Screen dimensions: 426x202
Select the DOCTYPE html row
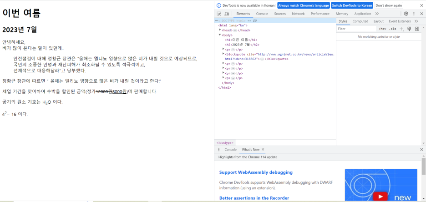tap(275, 20)
